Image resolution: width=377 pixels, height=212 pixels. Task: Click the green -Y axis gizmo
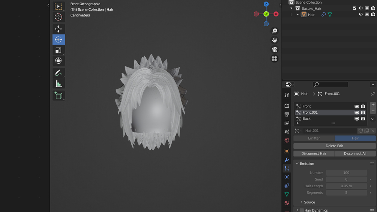(x=266, y=14)
